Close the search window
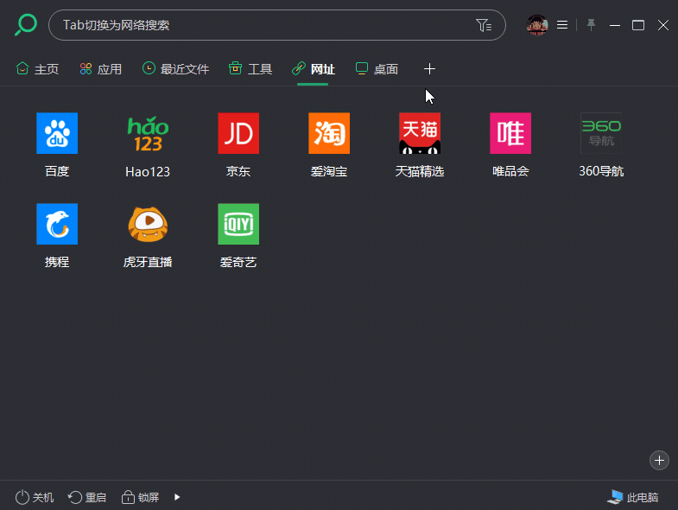678x510 pixels. 663,25
